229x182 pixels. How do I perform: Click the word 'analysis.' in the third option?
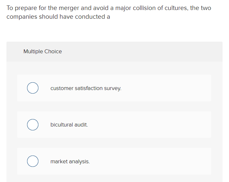point(79,162)
